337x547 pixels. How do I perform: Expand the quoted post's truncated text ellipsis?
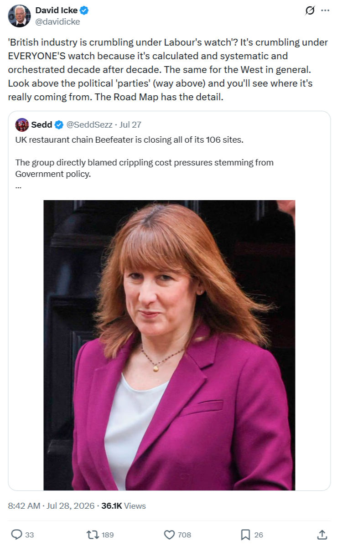point(19,186)
